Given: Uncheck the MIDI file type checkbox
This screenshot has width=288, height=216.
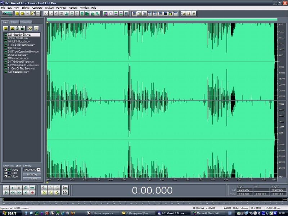Looking at the screenshot, I should 5,174.
